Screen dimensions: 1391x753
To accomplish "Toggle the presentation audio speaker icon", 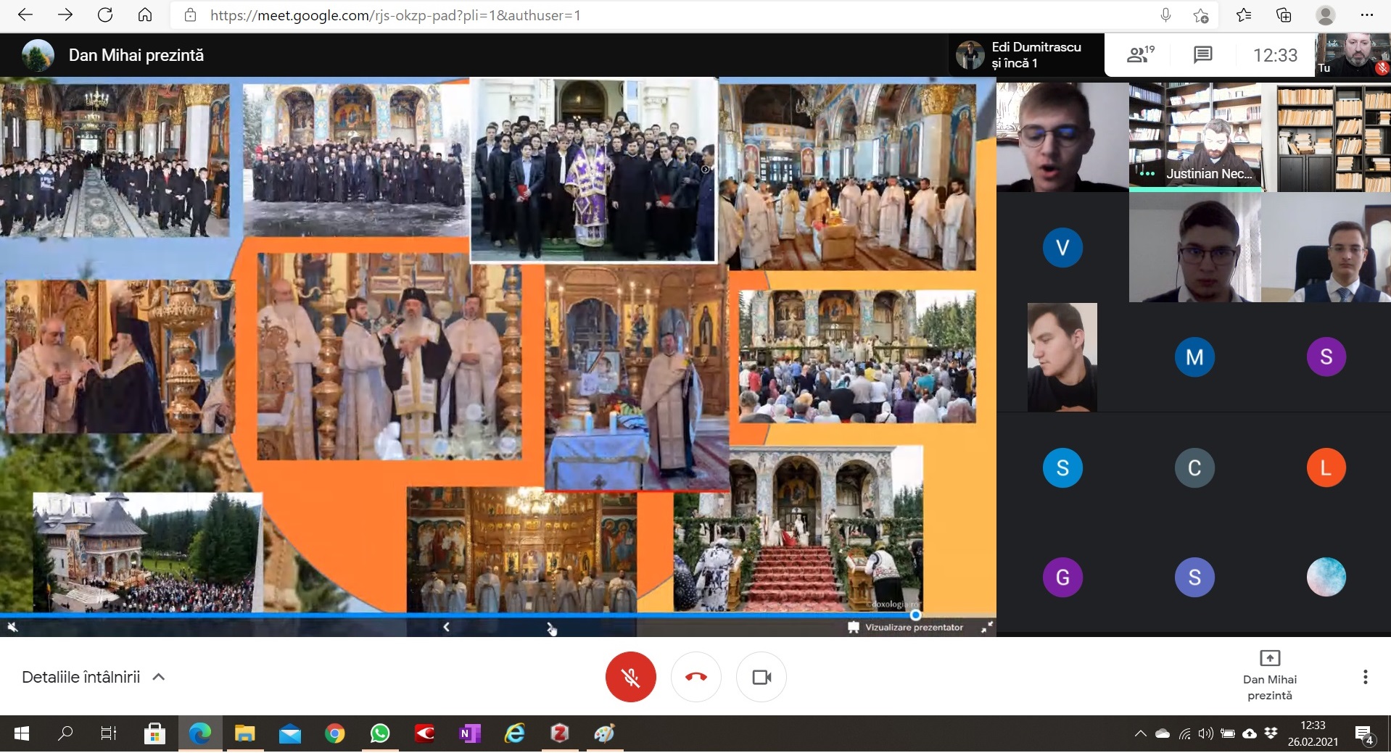I will 12,627.
